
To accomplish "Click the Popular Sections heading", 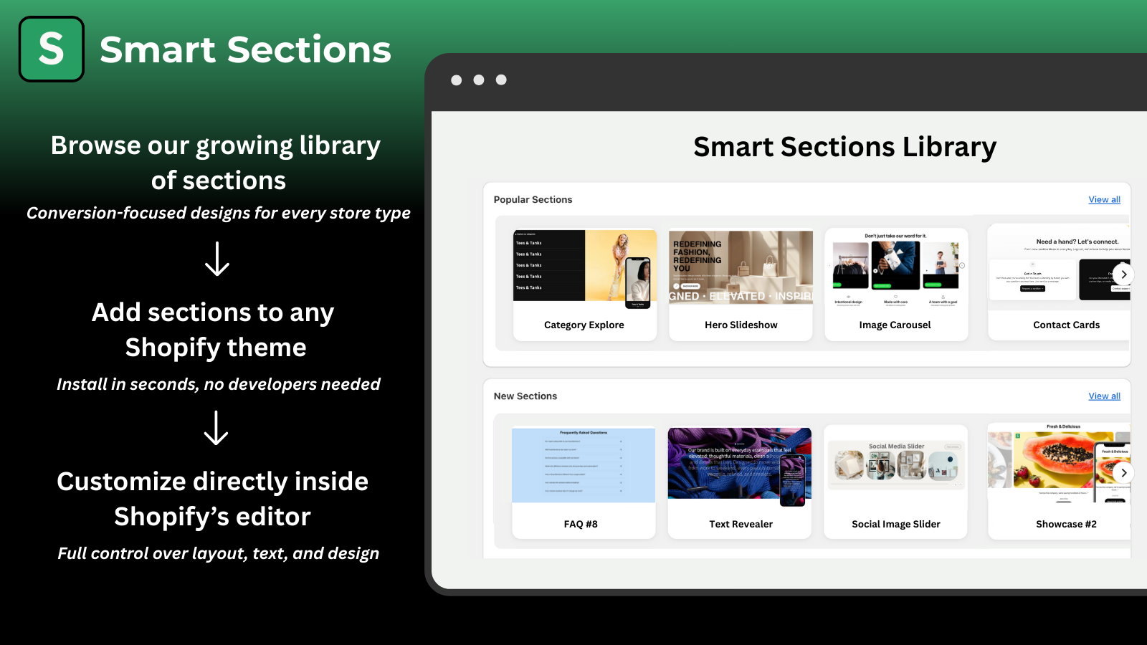I will pos(533,199).
